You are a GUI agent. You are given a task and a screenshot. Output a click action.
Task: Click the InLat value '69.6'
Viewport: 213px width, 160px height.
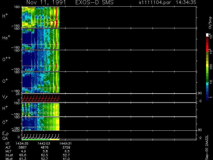point(23,155)
